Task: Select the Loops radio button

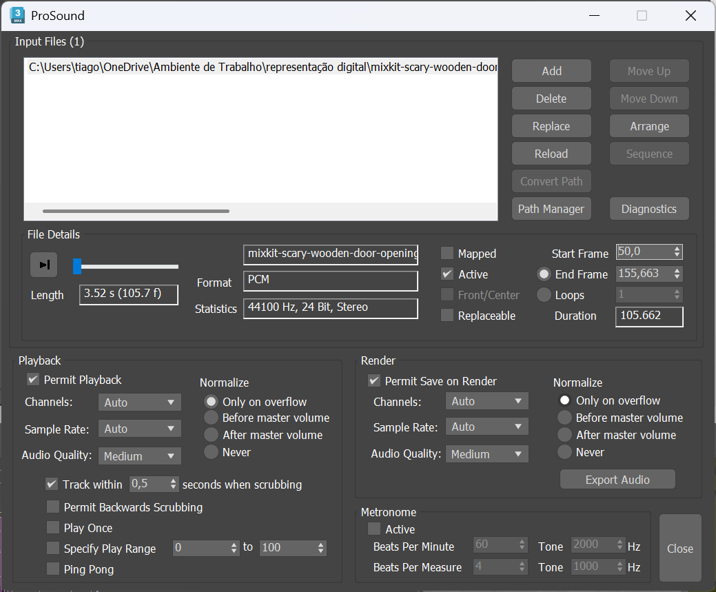Action: click(544, 295)
